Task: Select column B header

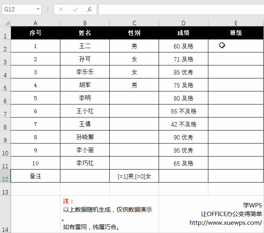Action: (85, 23)
